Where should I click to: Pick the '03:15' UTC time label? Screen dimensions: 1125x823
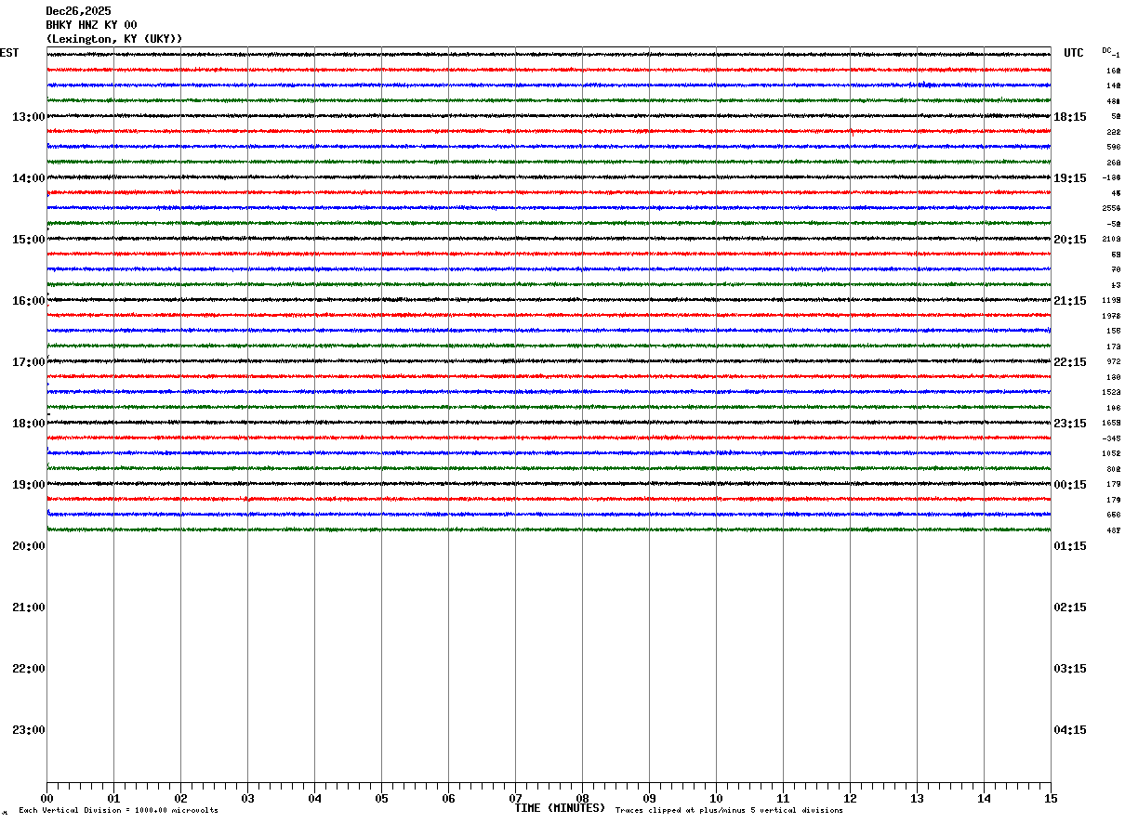tap(1070, 669)
